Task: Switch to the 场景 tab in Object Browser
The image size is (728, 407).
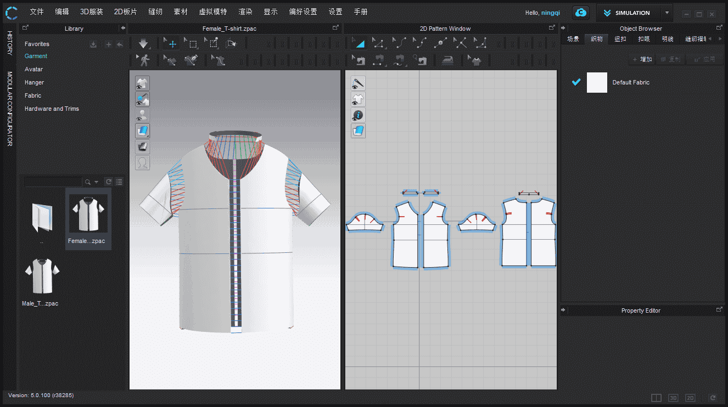Action: tap(573, 38)
